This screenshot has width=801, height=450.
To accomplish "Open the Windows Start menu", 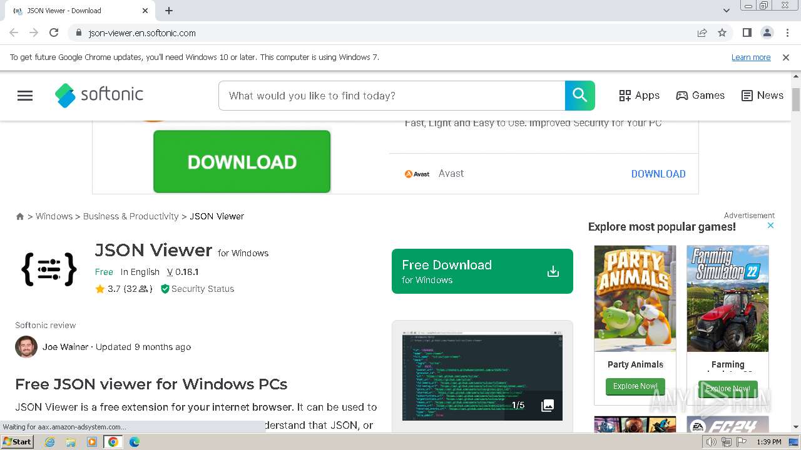I will click(x=18, y=442).
